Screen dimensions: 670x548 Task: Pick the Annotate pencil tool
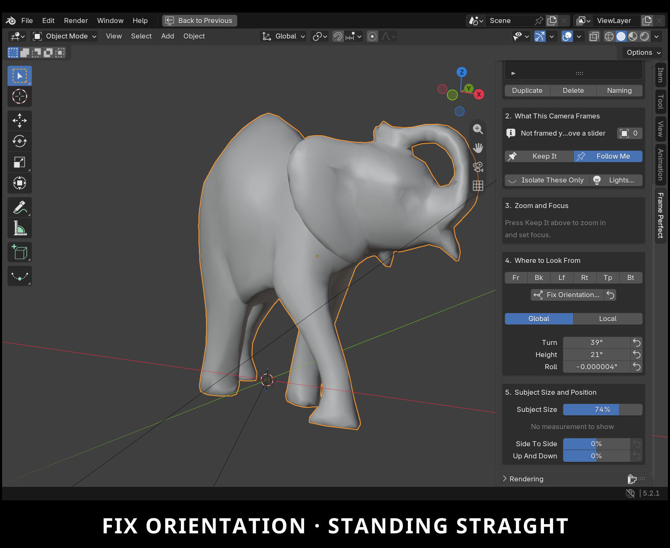pos(20,207)
